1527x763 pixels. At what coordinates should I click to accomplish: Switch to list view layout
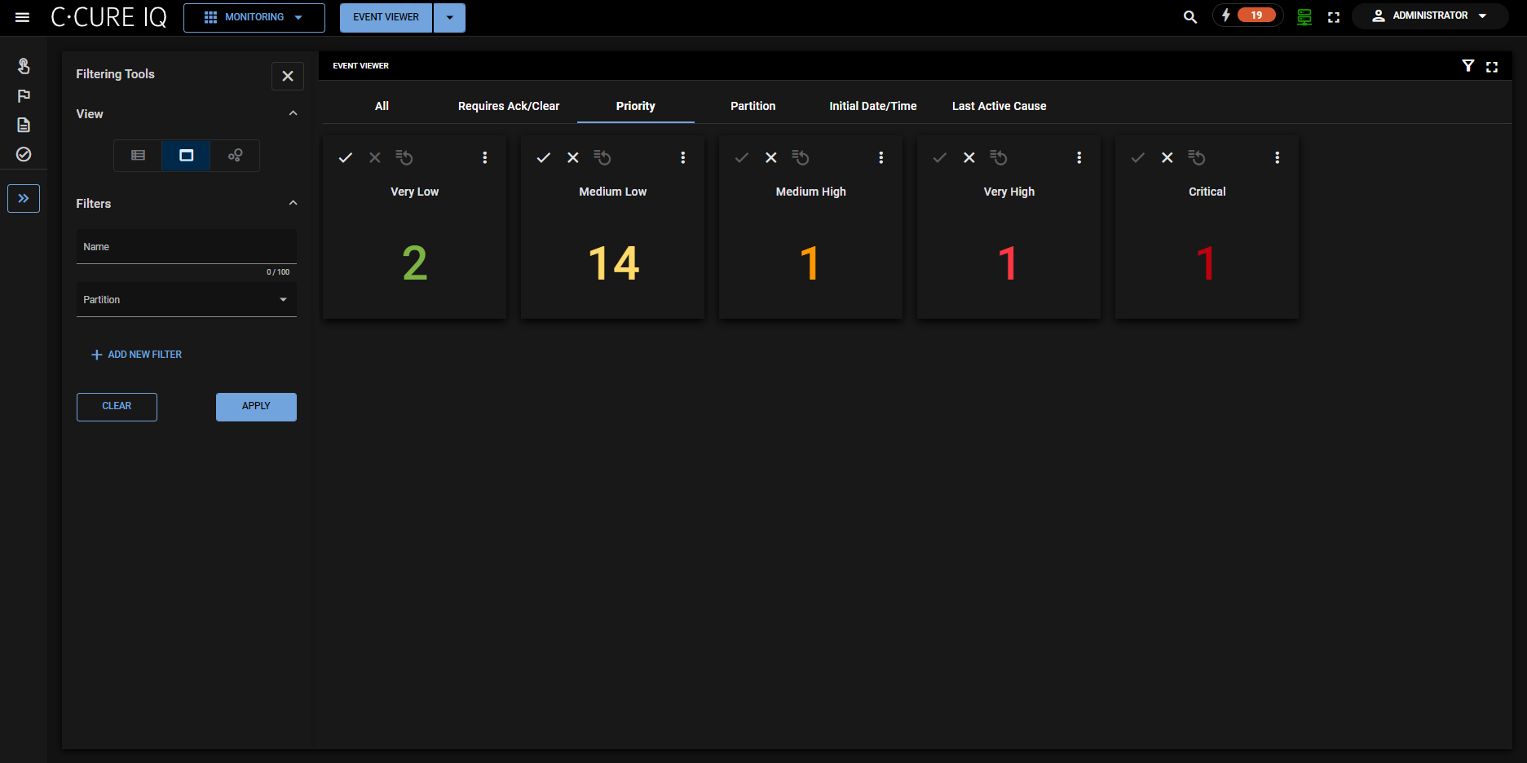138,155
